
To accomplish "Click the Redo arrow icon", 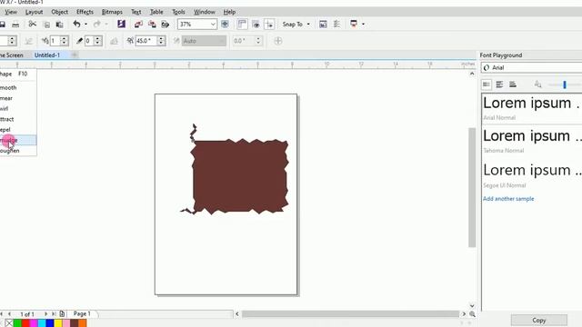I will (x=97, y=25).
